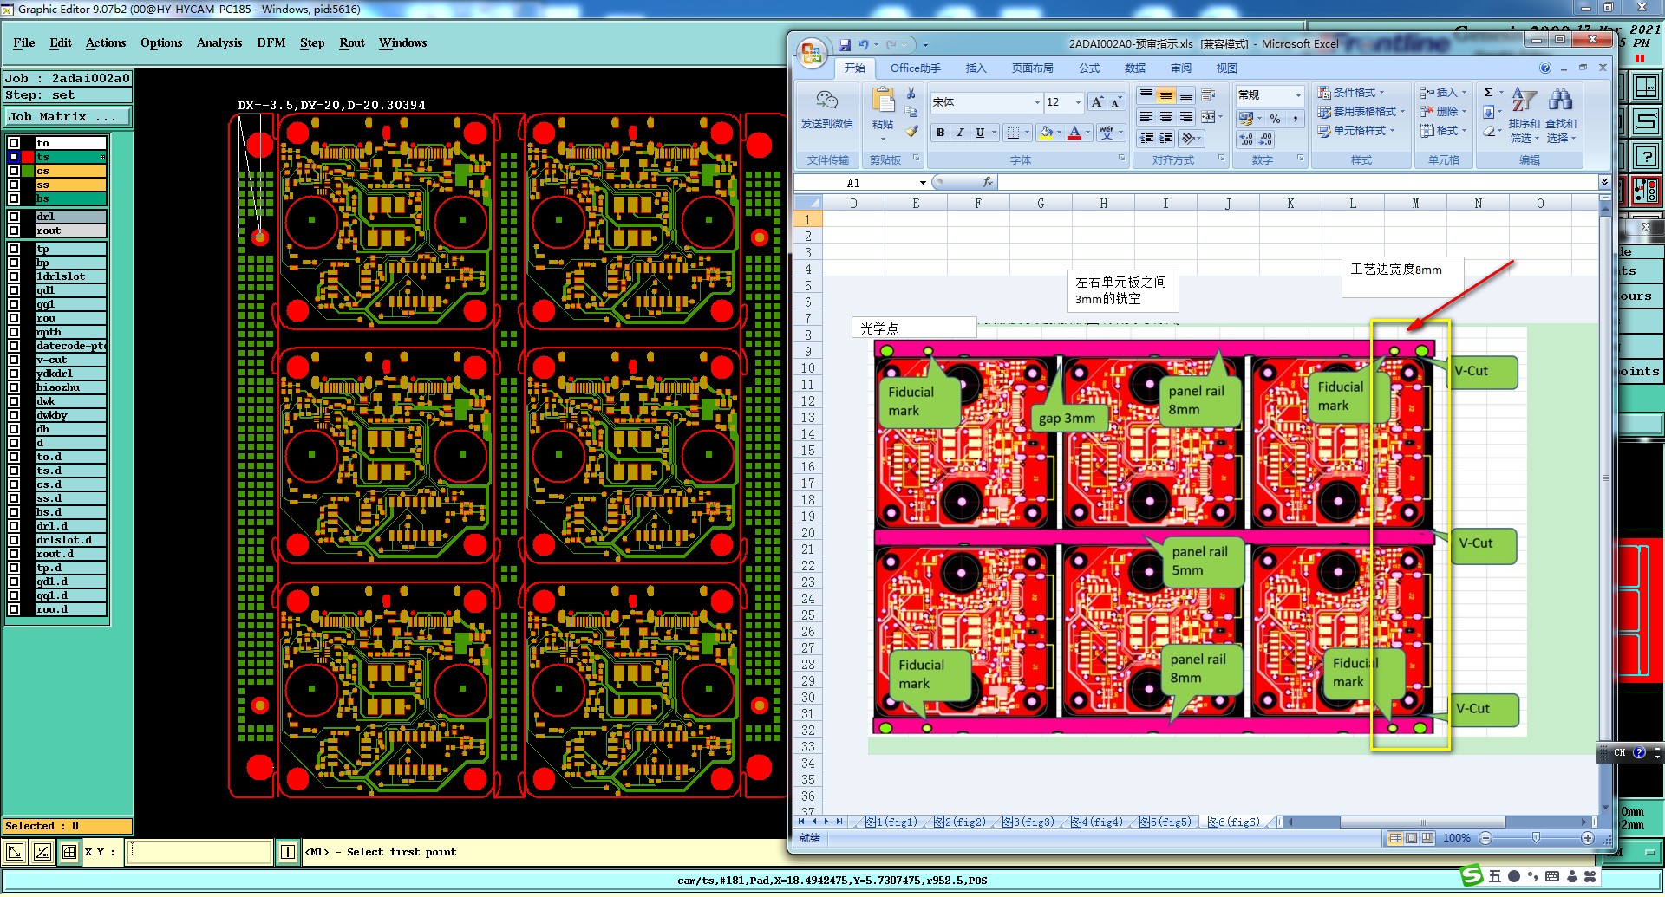This screenshot has height=897, width=1665.
Task: Open the Rout menu in Graphic Editor
Action: (x=352, y=42)
